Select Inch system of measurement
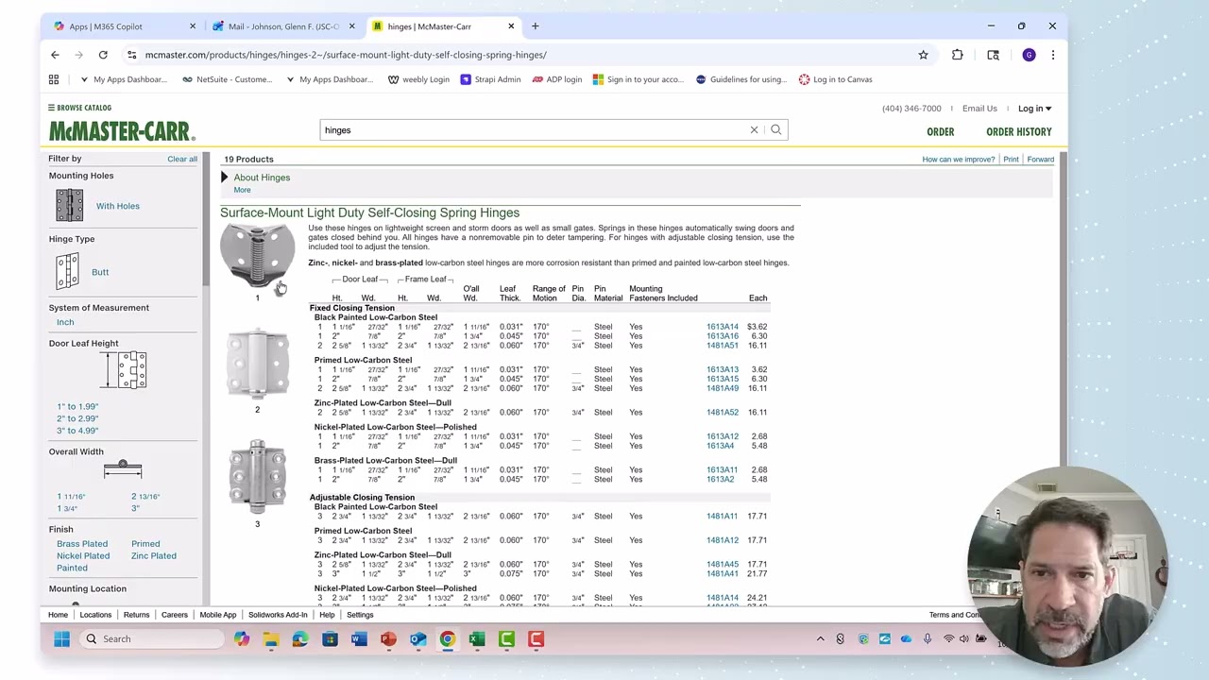 tap(65, 322)
